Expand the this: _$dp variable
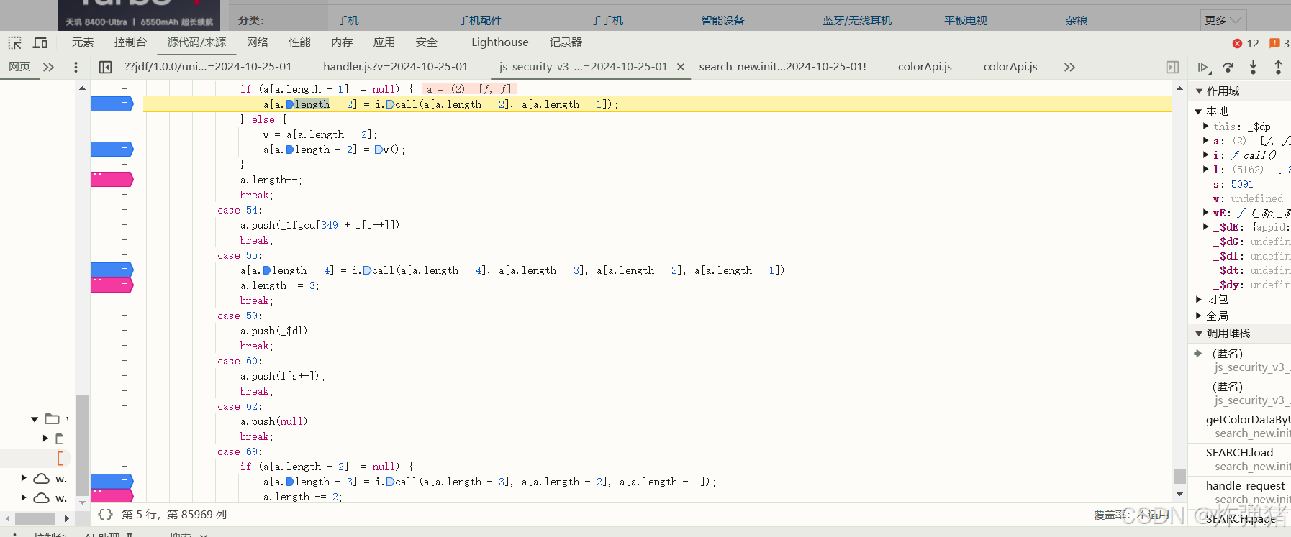 point(1206,127)
